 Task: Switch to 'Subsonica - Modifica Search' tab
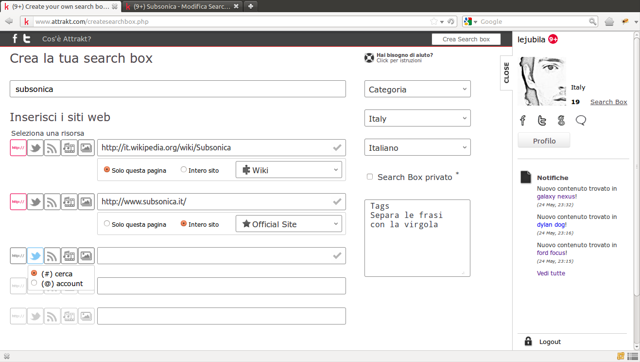(182, 6)
